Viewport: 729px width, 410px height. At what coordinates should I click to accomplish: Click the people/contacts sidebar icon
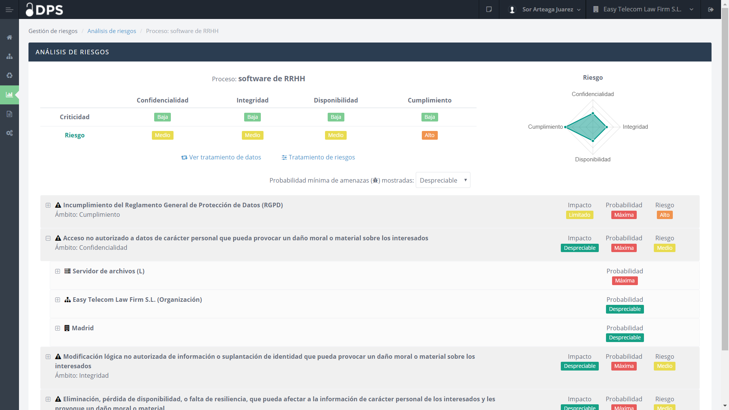[x=9, y=57]
